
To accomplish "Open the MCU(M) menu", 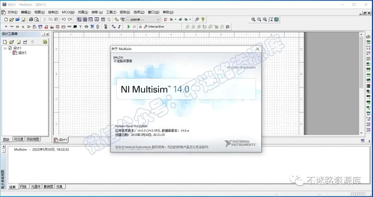I will click(68, 12).
